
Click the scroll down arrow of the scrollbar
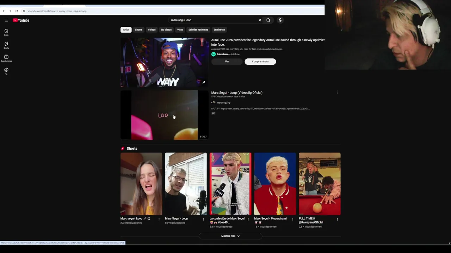[449, 243]
